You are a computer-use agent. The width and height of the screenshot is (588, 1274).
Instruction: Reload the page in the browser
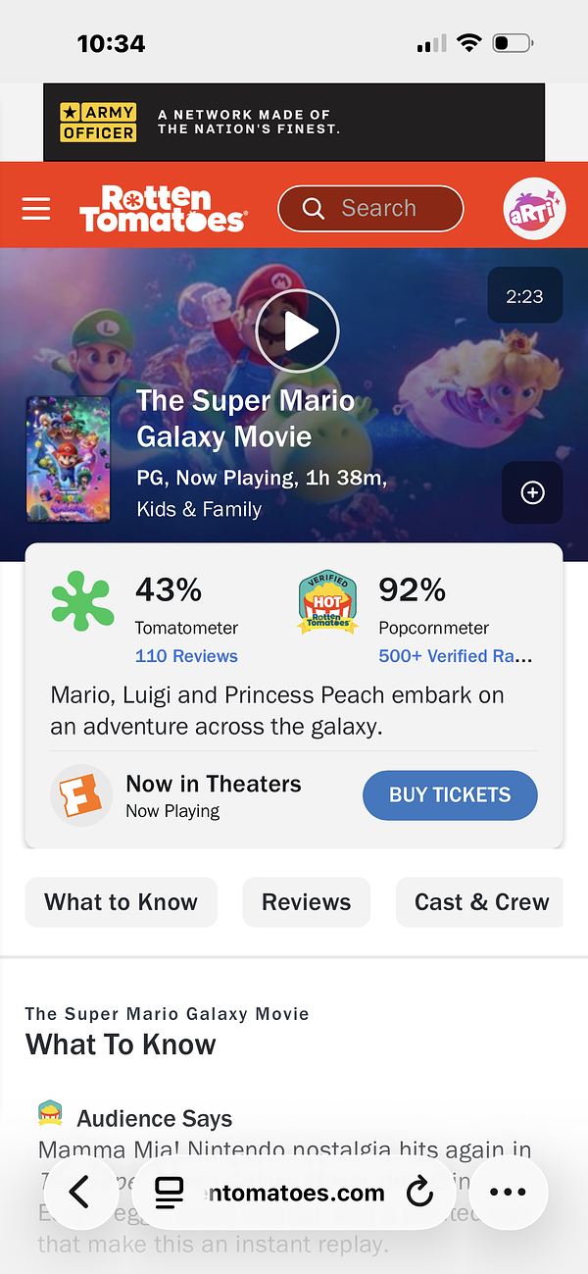tap(419, 1193)
